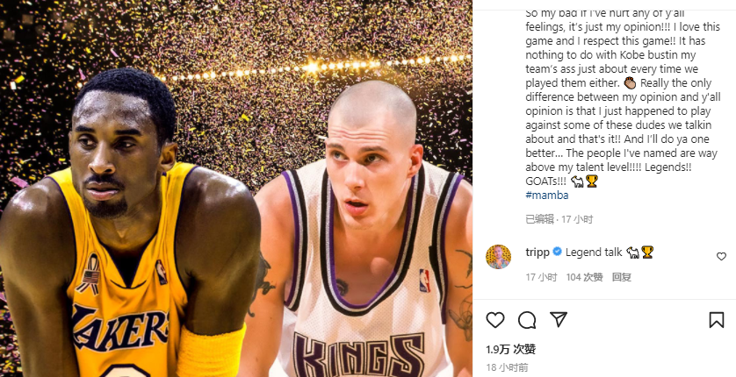Like tripp's comment with small heart
The width and height of the screenshot is (736, 377).
point(721,256)
